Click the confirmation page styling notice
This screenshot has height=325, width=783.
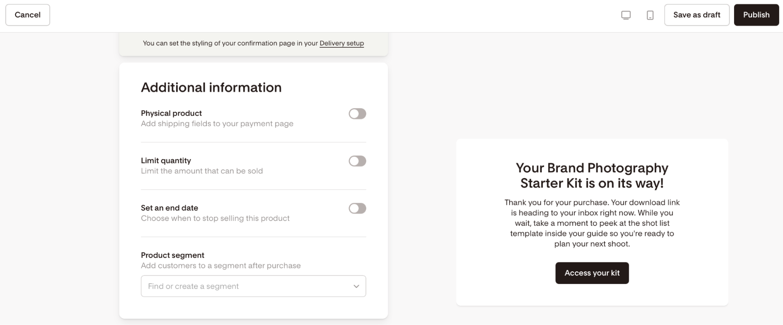click(x=253, y=43)
